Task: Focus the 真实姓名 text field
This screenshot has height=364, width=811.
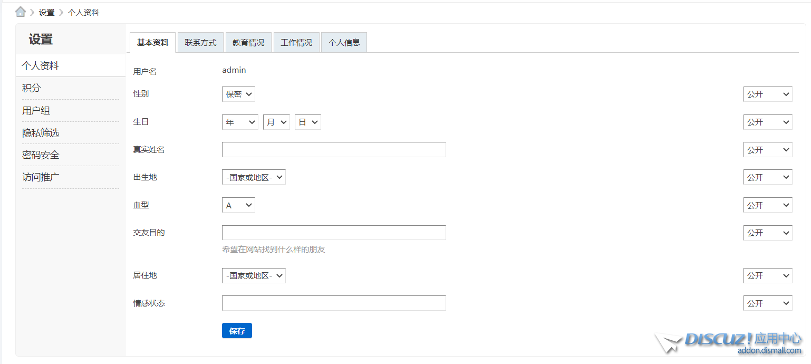Action: tap(334, 150)
